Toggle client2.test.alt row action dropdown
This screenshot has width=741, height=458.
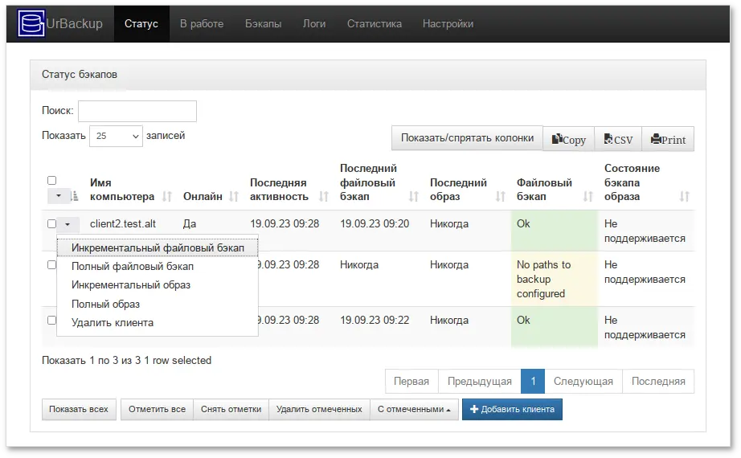[x=68, y=224]
